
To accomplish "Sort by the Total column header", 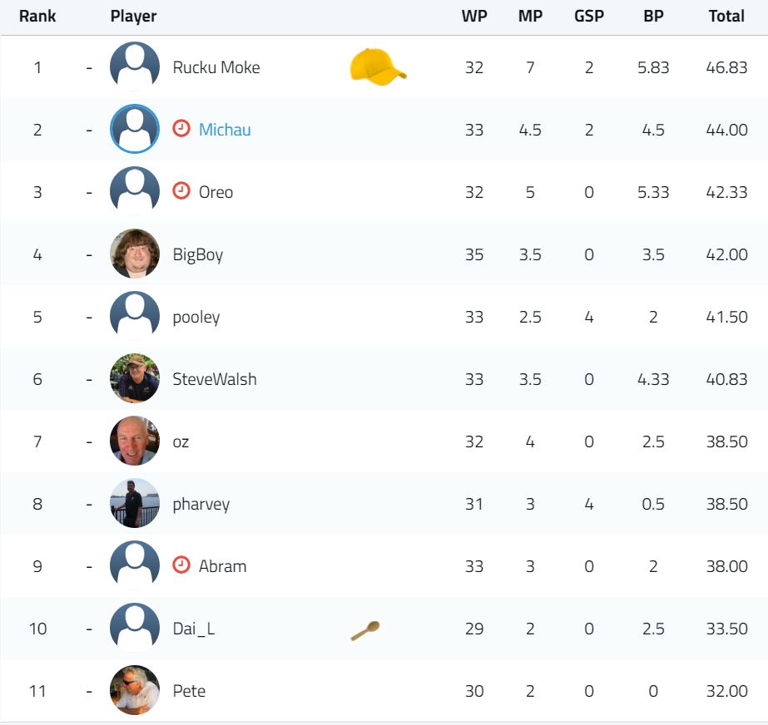I will 726,16.
